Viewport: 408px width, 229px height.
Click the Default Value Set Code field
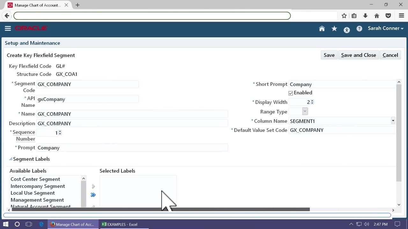click(x=342, y=130)
